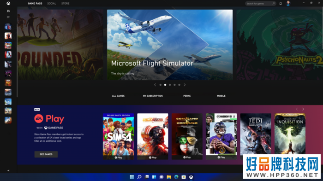Screen dimensions: 323x181
Task: Open Chat icon on taskbar
Action: [x=161, y=177]
